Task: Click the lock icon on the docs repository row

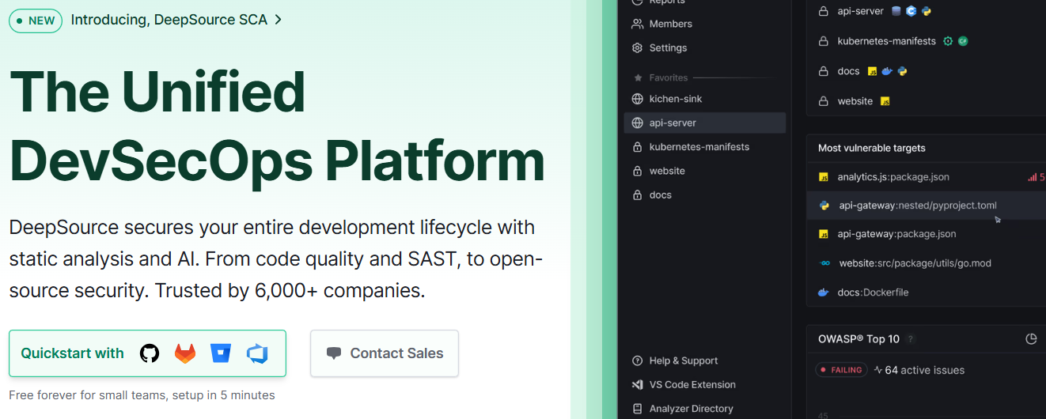Action: click(823, 71)
